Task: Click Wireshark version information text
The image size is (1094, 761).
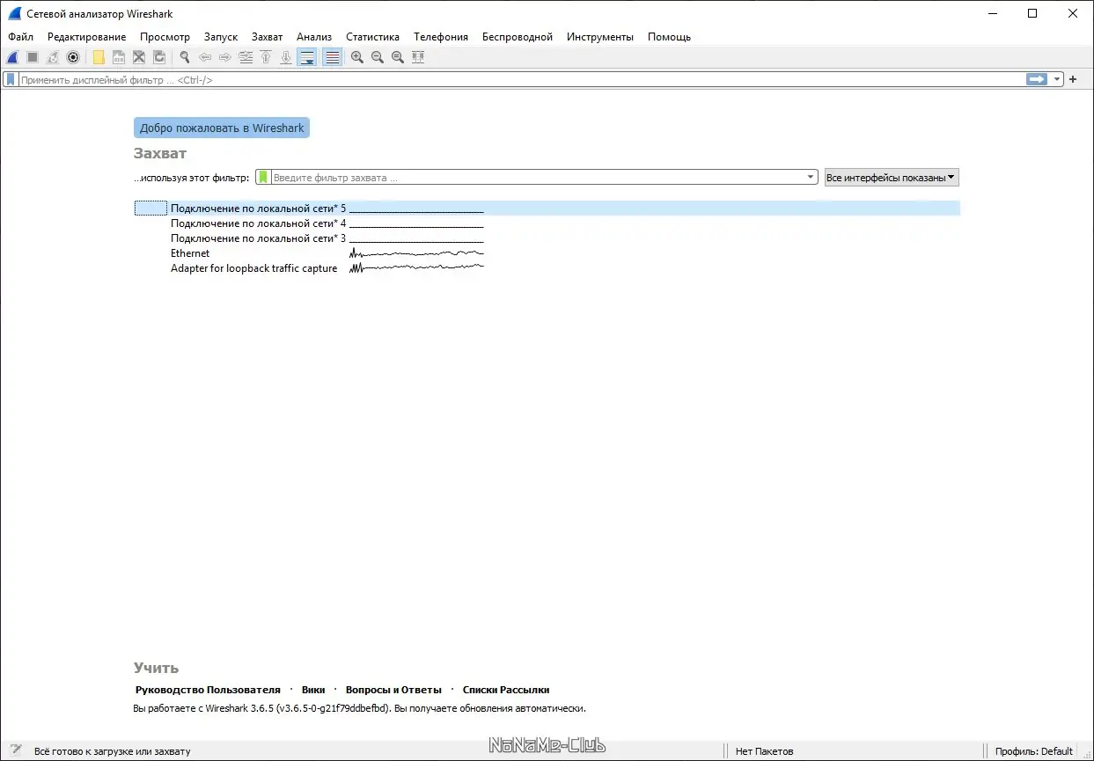Action: point(359,708)
